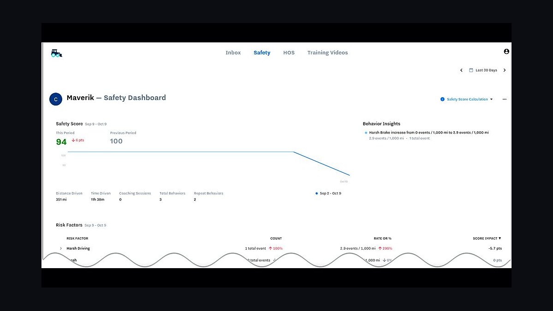
Task: Click the Risk Factors section heading
Action: click(69, 225)
